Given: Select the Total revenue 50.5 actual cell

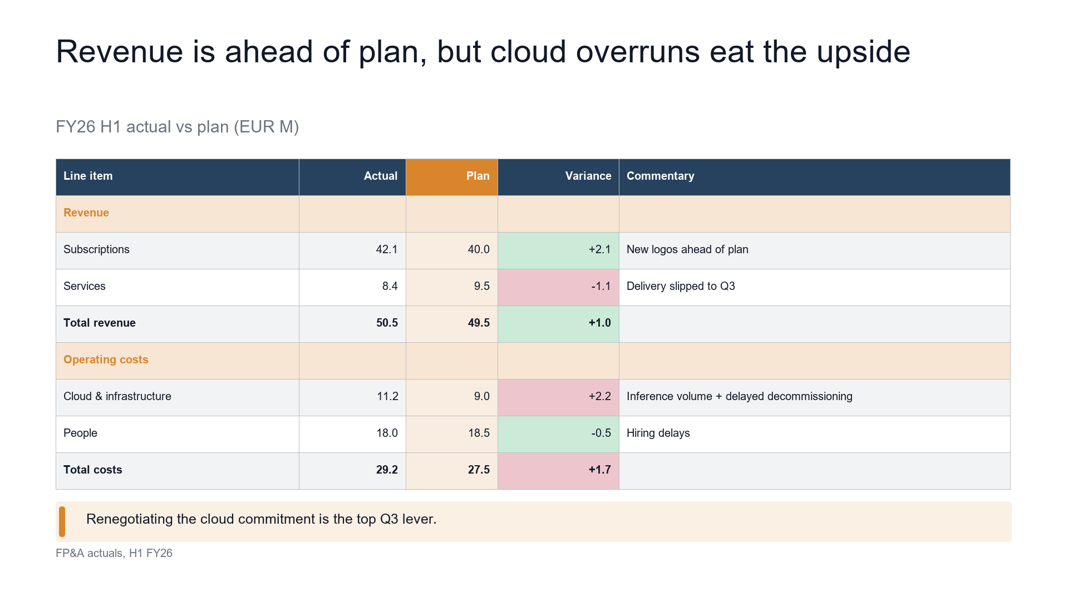Looking at the screenshot, I should [352, 324].
